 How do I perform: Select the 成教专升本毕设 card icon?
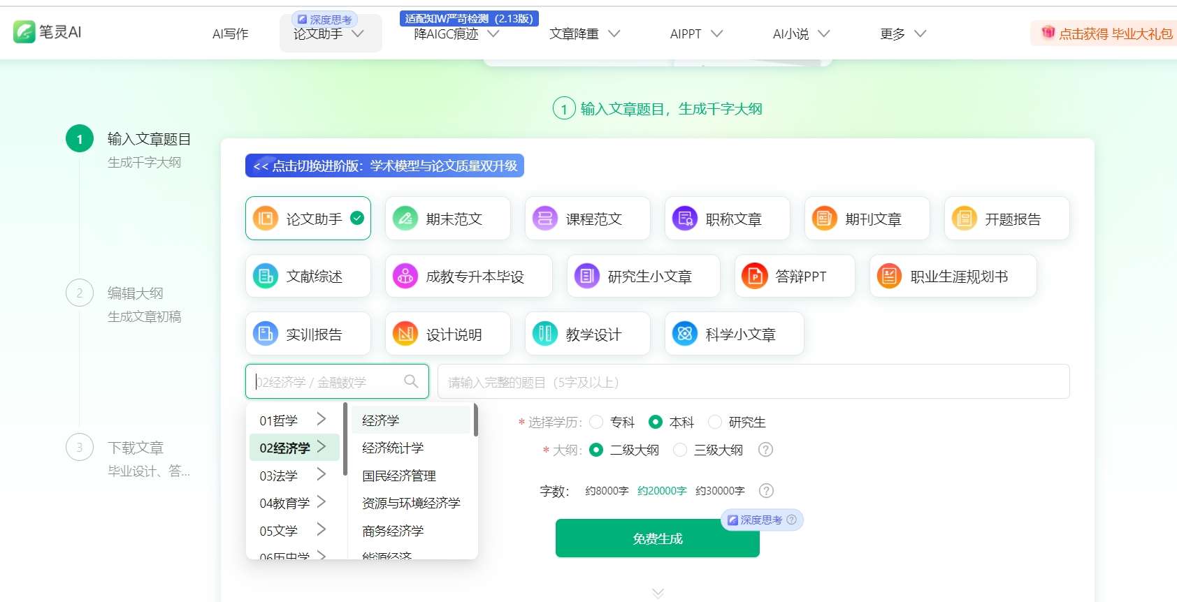405,277
